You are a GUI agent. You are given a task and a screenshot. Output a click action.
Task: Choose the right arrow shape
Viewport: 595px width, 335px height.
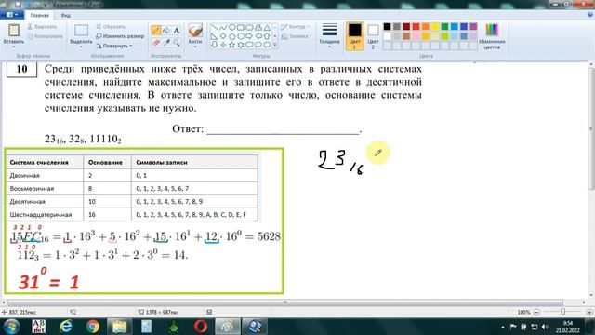pos(249,36)
